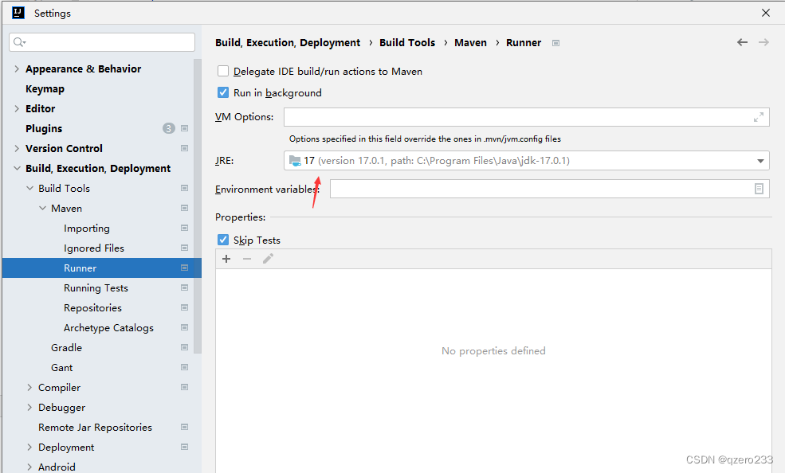Open the Repositories settings page
The height and width of the screenshot is (473, 785).
[x=92, y=308]
